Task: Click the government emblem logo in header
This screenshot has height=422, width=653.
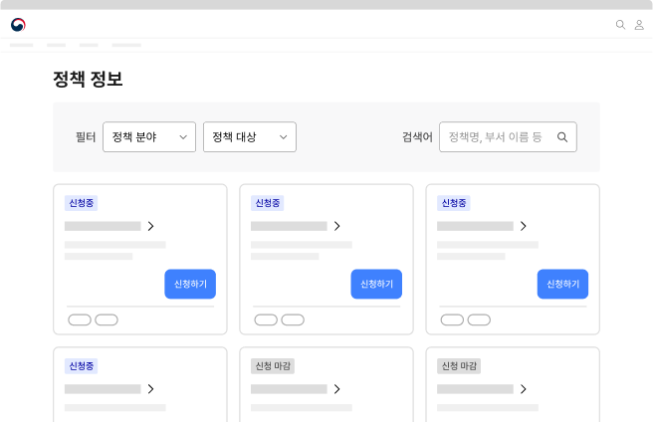Action: pyautogui.click(x=19, y=25)
